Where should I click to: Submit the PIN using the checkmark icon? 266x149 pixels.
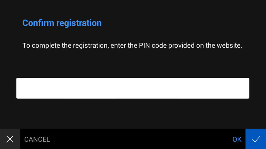[x=256, y=139]
